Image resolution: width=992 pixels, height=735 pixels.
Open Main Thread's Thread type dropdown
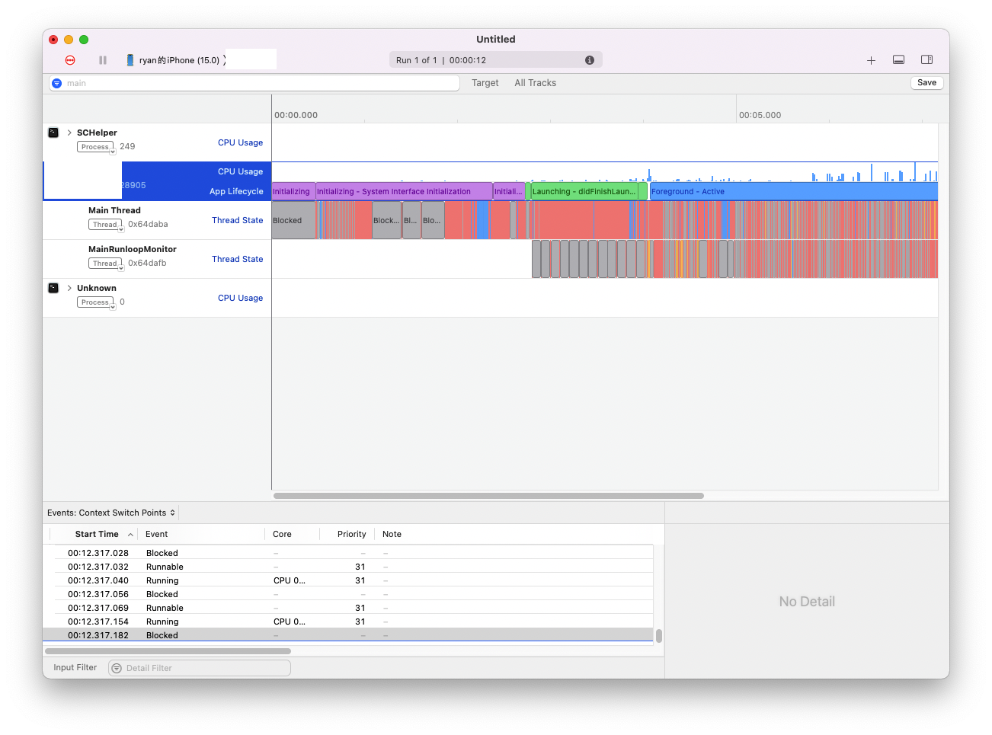coord(106,225)
